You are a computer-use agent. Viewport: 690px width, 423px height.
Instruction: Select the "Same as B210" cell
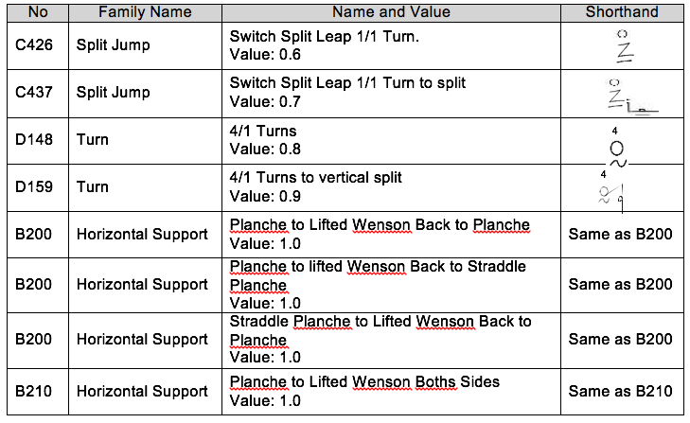(621, 391)
